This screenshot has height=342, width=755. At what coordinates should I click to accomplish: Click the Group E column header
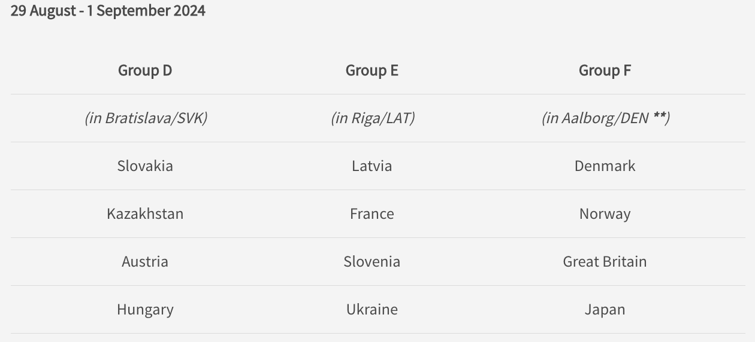(x=372, y=71)
